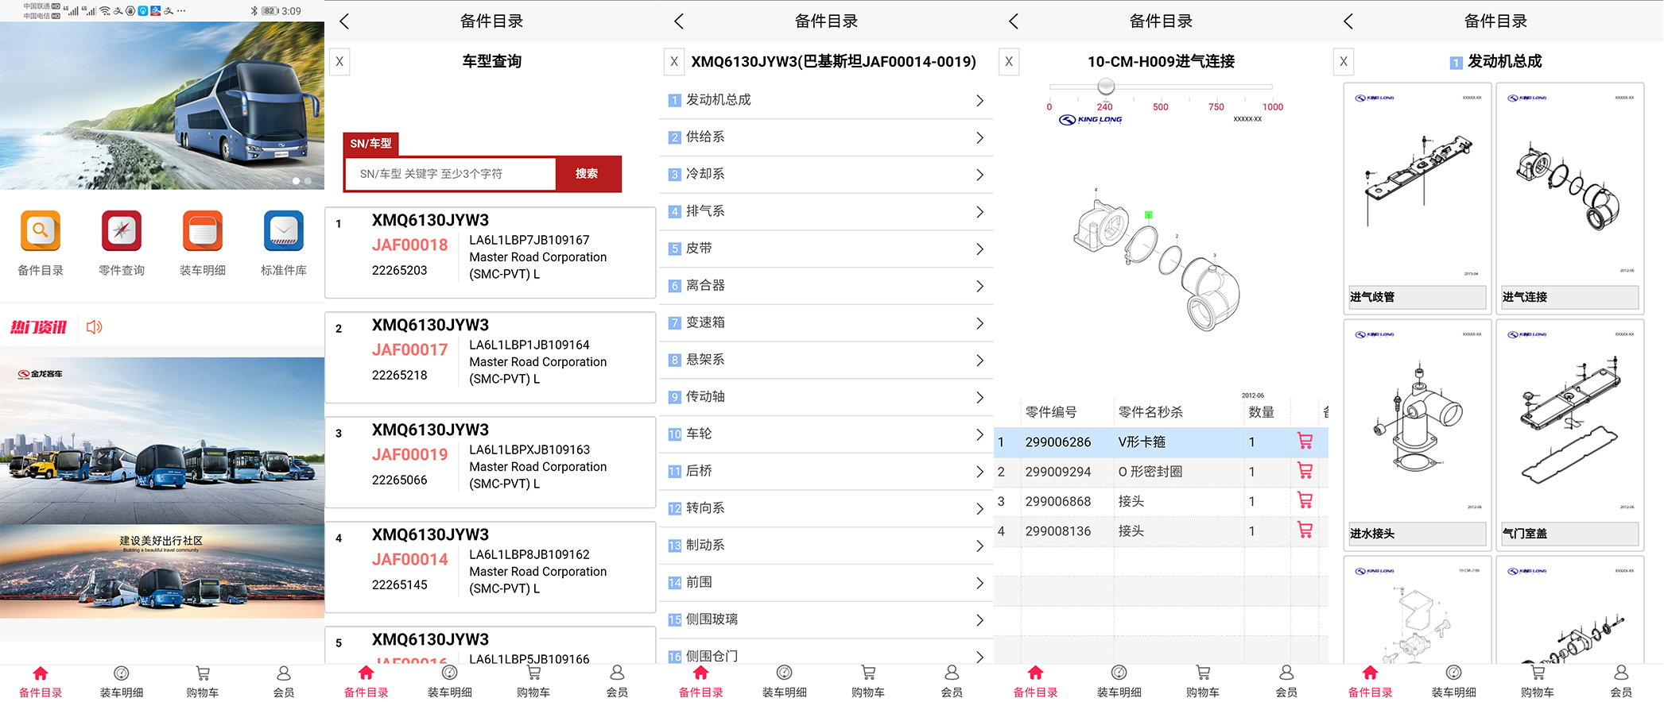1664x702 pixels.
Task: Expand the 皮带 category row
Action: [826, 249]
